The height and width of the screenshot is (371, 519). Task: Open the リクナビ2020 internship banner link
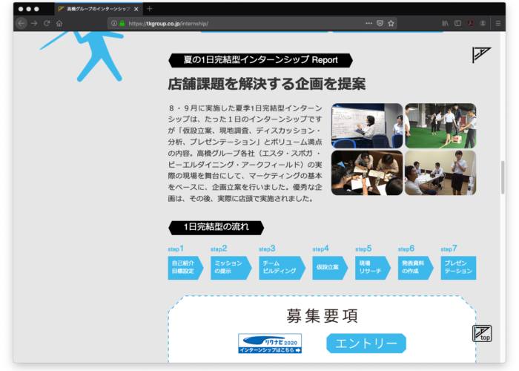click(x=269, y=343)
